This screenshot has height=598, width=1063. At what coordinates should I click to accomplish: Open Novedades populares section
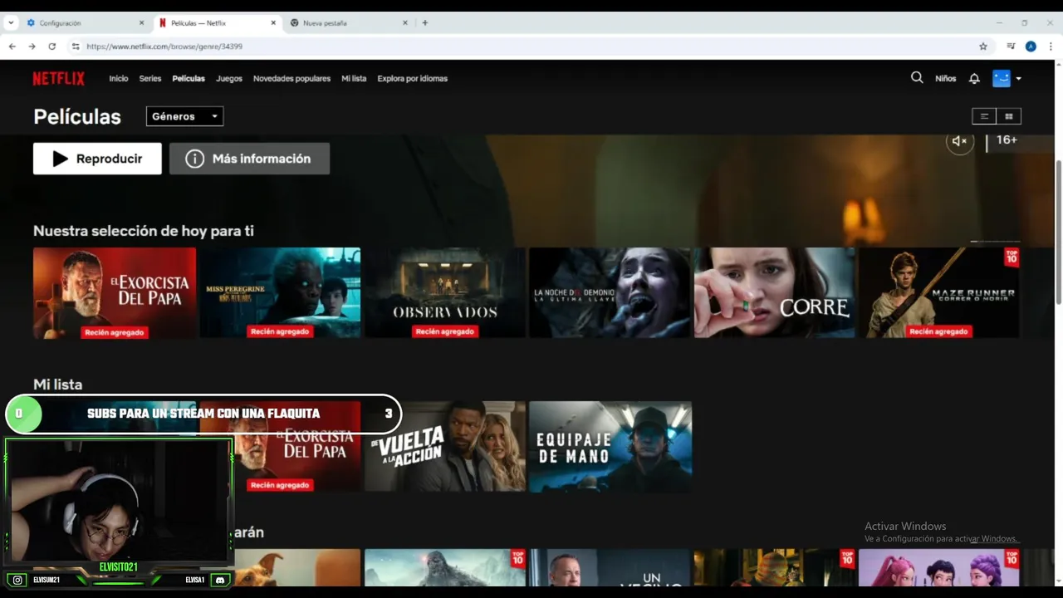click(291, 78)
